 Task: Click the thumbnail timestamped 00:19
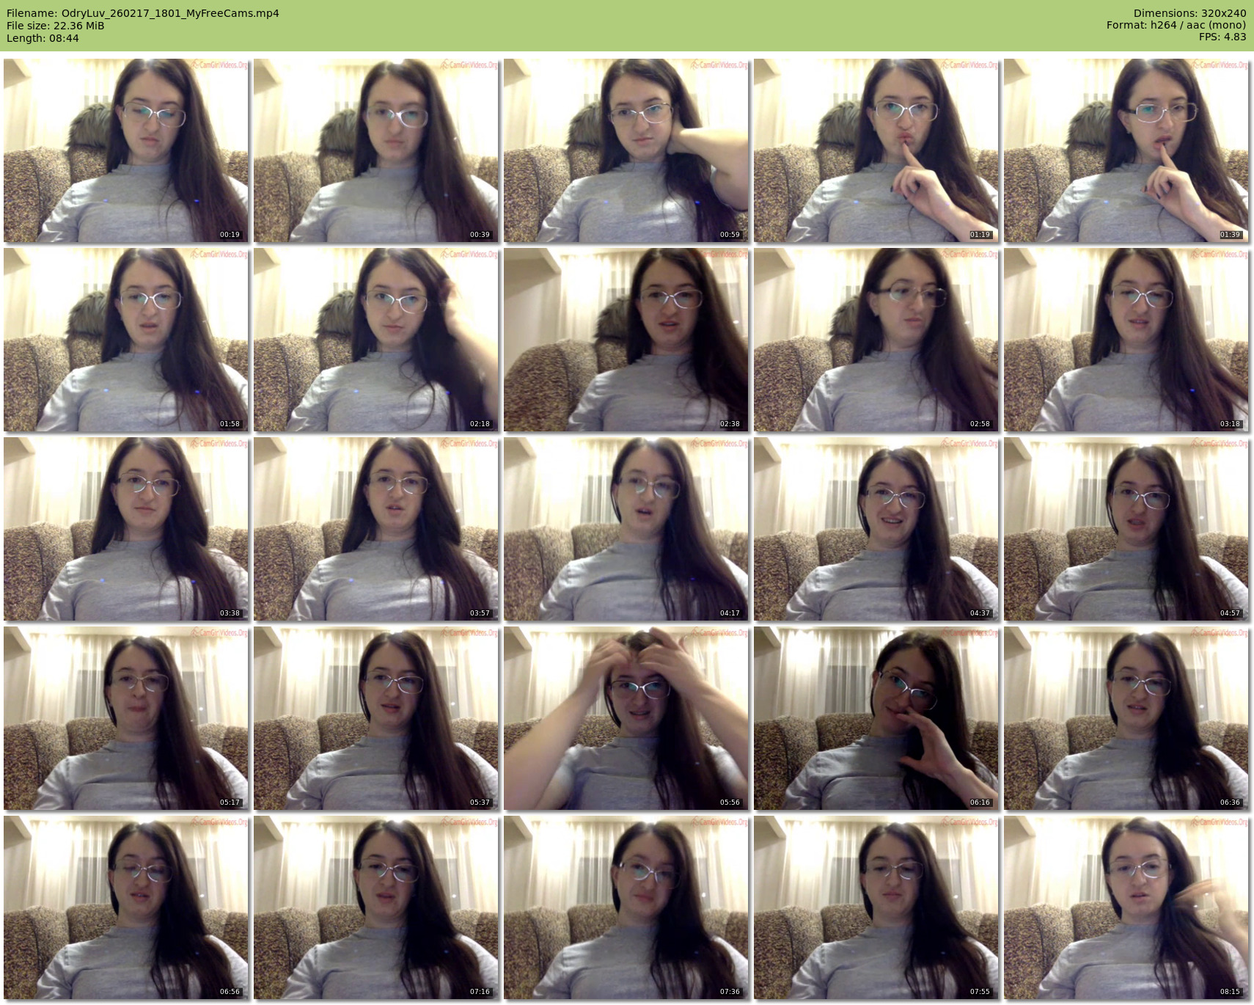(126, 150)
